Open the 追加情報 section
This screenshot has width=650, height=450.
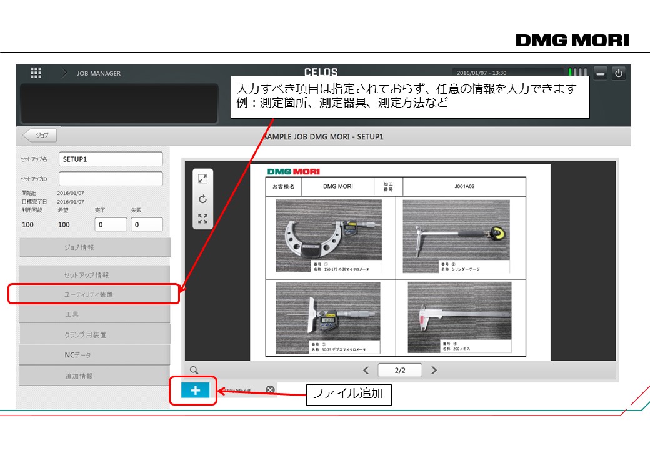coord(95,376)
